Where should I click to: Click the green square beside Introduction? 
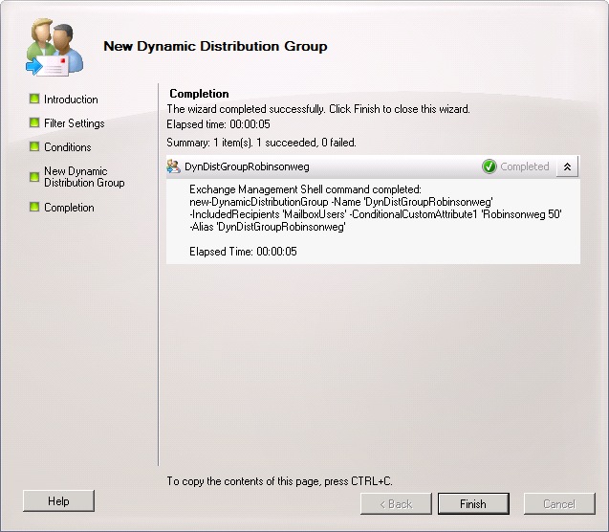coord(34,99)
